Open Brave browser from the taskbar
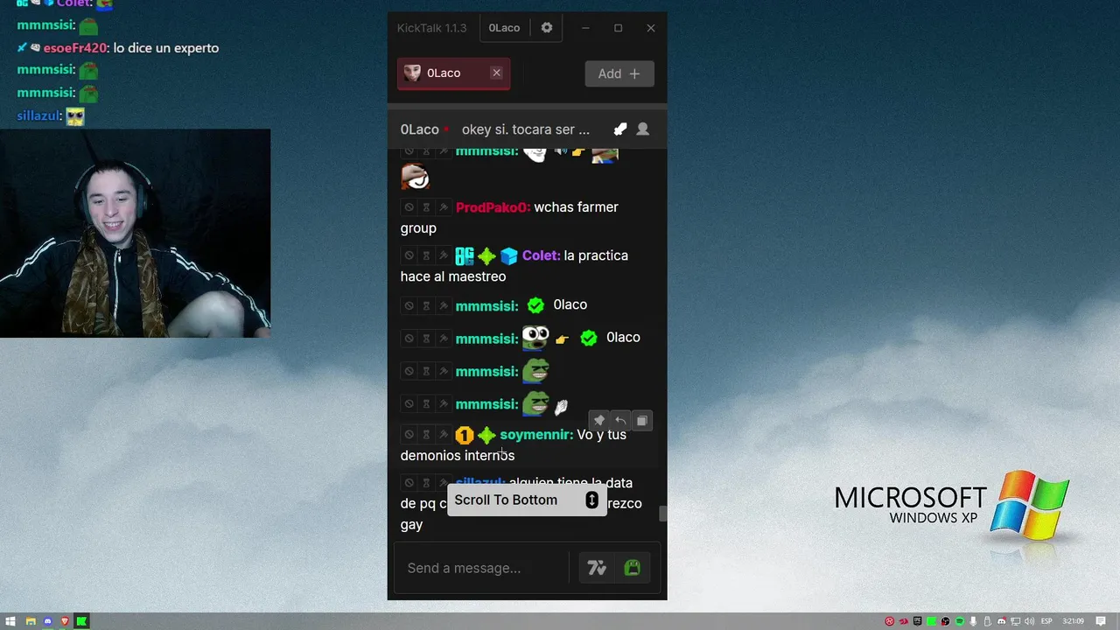This screenshot has width=1120, height=630. pos(65,621)
